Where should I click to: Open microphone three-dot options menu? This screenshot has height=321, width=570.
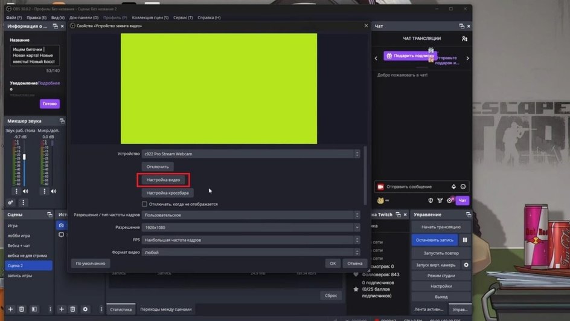pyautogui.click(x=44, y=191)
